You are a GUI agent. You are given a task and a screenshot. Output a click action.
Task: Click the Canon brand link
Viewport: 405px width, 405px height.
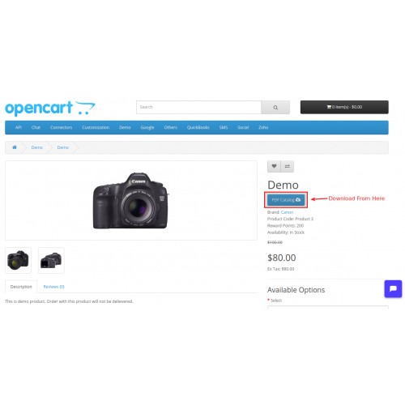287,212
